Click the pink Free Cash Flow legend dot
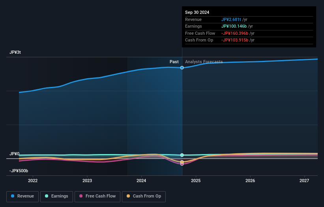The image size is (324, 207). coord(81,196)
